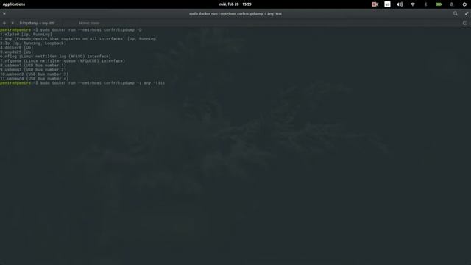Click the '7.nfqueue (Linux netfilter queue' line
The height and width of the screenshot is (265, 471).
pos(63,60)
